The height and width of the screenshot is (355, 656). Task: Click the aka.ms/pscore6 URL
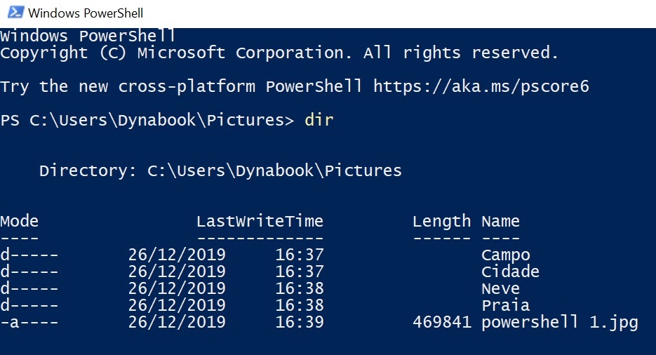481,86
